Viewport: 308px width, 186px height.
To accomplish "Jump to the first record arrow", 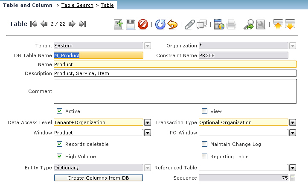I will click(34, 24).
